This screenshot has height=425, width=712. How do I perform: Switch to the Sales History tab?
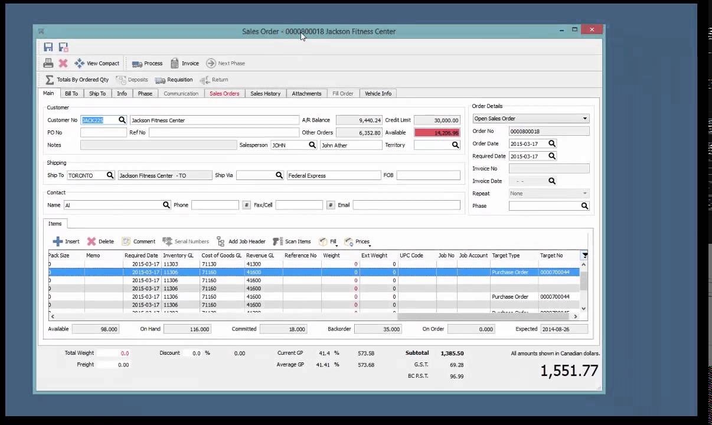pyautogui.click(x=266, y=93)
